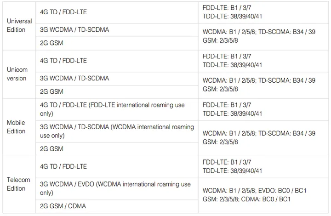
Task: Select the 3G WCDMA / EVDO cell
Action: [x=115, y=188]
